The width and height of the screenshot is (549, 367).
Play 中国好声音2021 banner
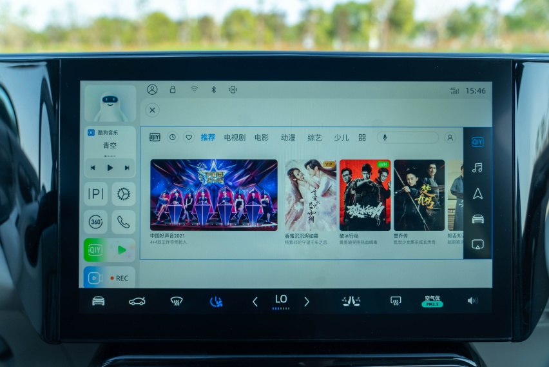pyautogui.click(x=214, y=195)
